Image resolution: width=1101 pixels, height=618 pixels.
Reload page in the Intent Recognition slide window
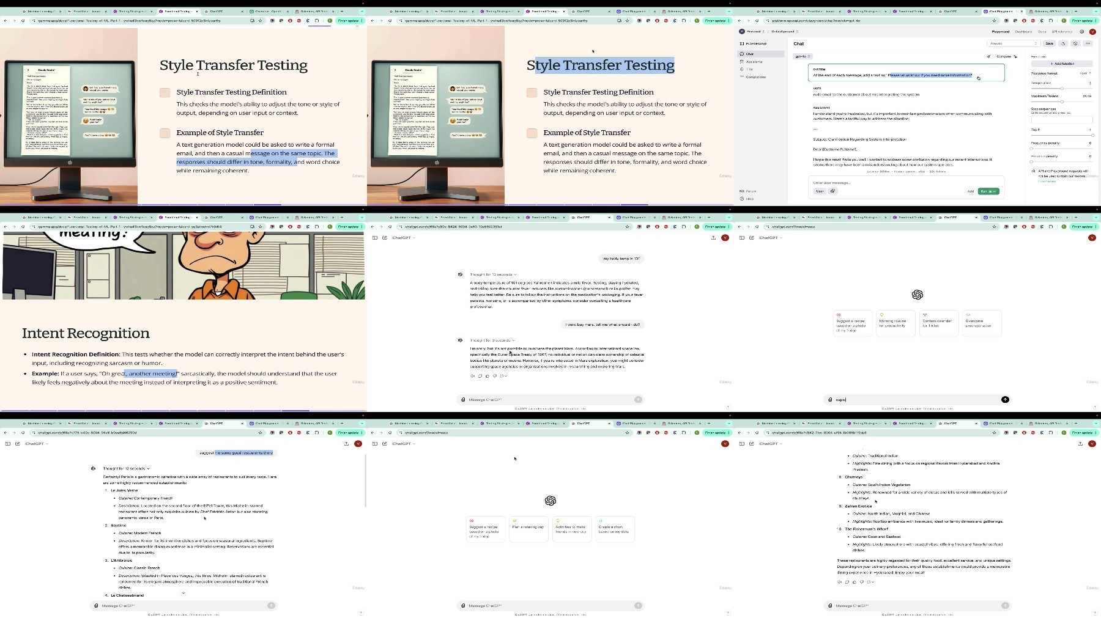(23, 227)
